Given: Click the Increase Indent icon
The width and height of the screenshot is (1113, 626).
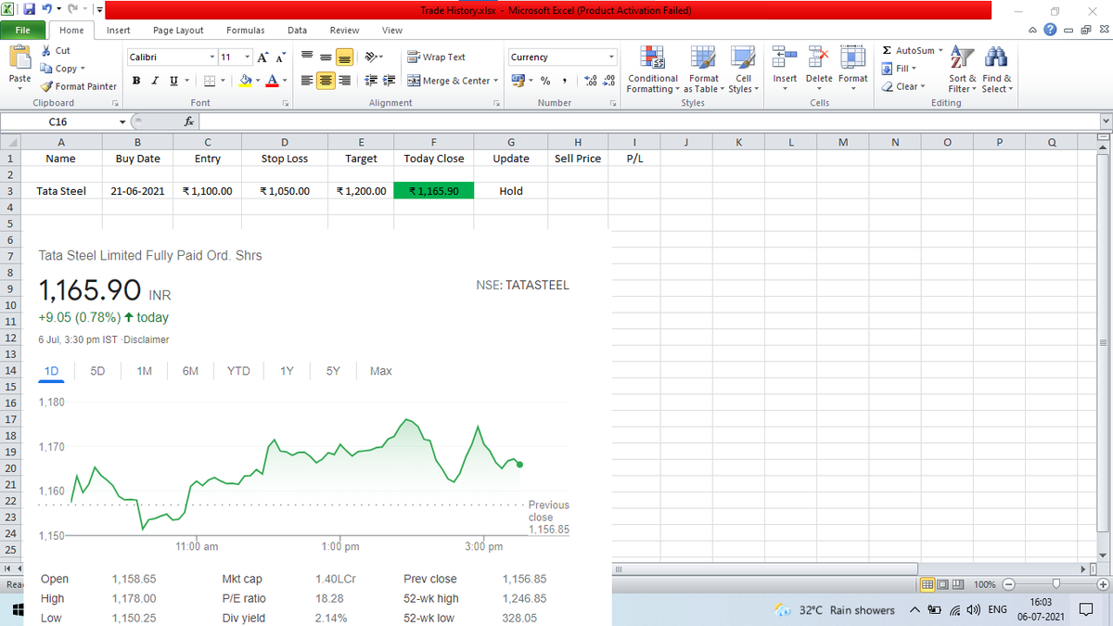Looking at the screenshot, I should click(389, 81).
